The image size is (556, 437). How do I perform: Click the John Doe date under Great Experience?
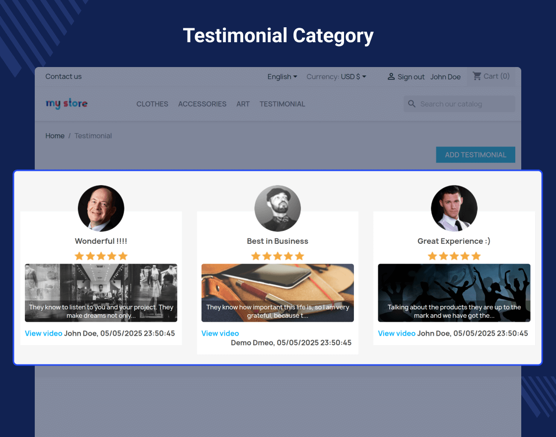473,333
